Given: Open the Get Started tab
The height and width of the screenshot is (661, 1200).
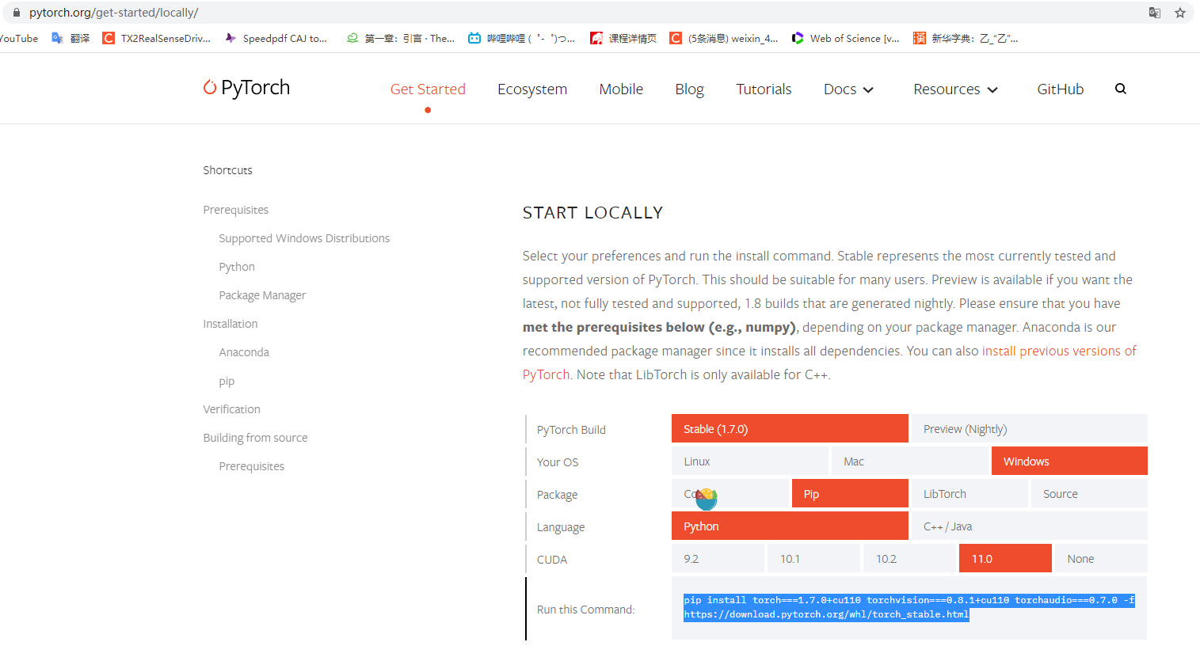Looking at the screenshot, I should [428, 89].
